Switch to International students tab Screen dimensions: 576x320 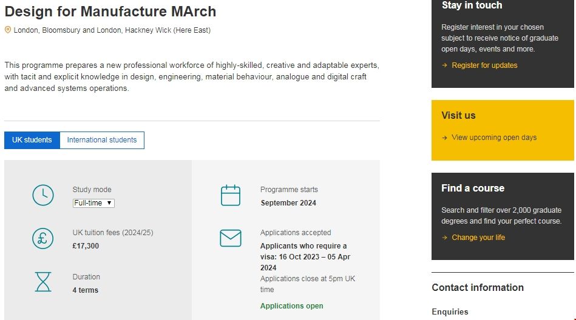[x=102, y=140]
